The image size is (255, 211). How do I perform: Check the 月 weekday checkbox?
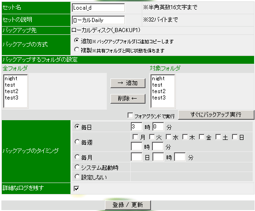(135, 137)
